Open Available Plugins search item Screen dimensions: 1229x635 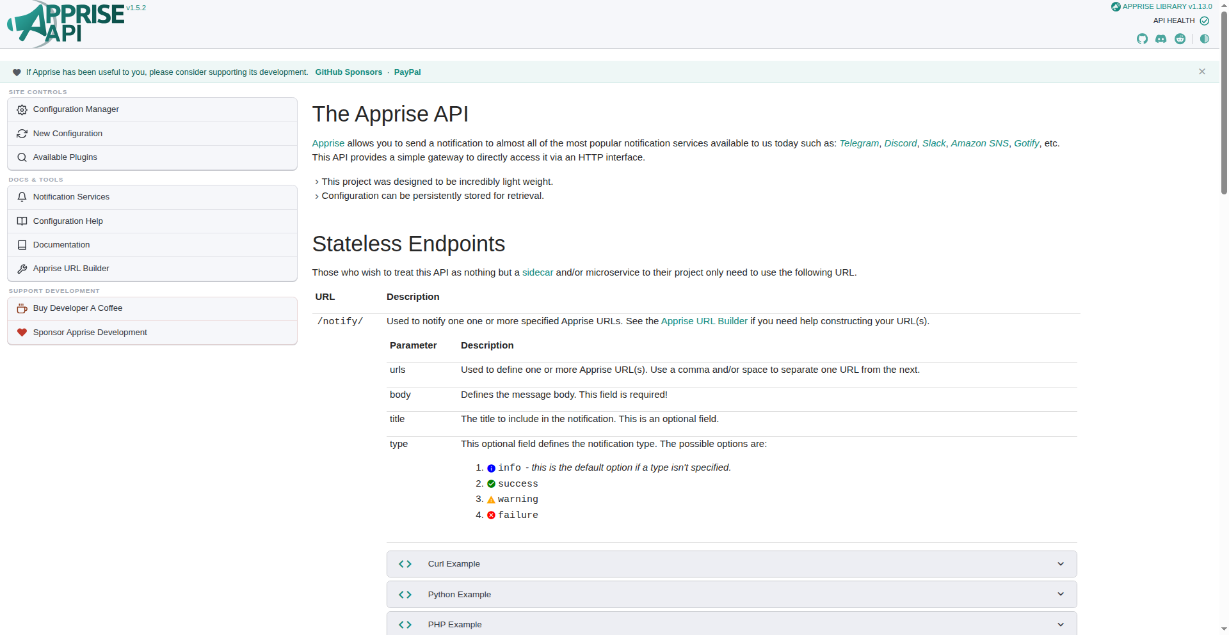click(152, 157)
